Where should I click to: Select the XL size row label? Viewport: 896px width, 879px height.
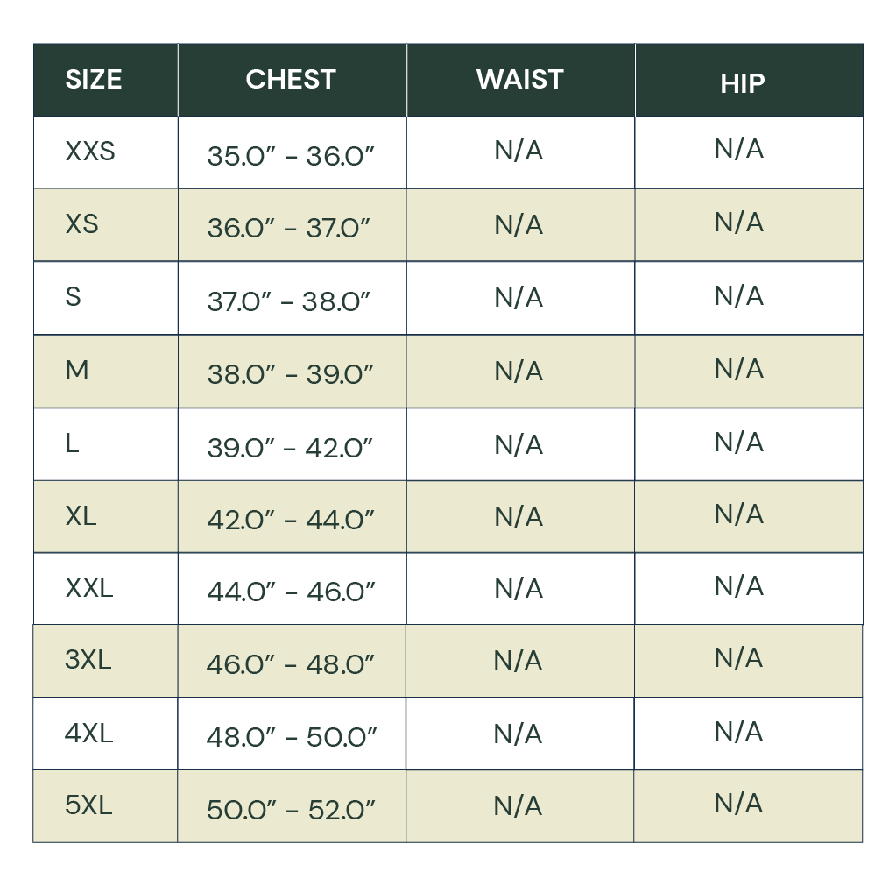click(x=81, y=516)
